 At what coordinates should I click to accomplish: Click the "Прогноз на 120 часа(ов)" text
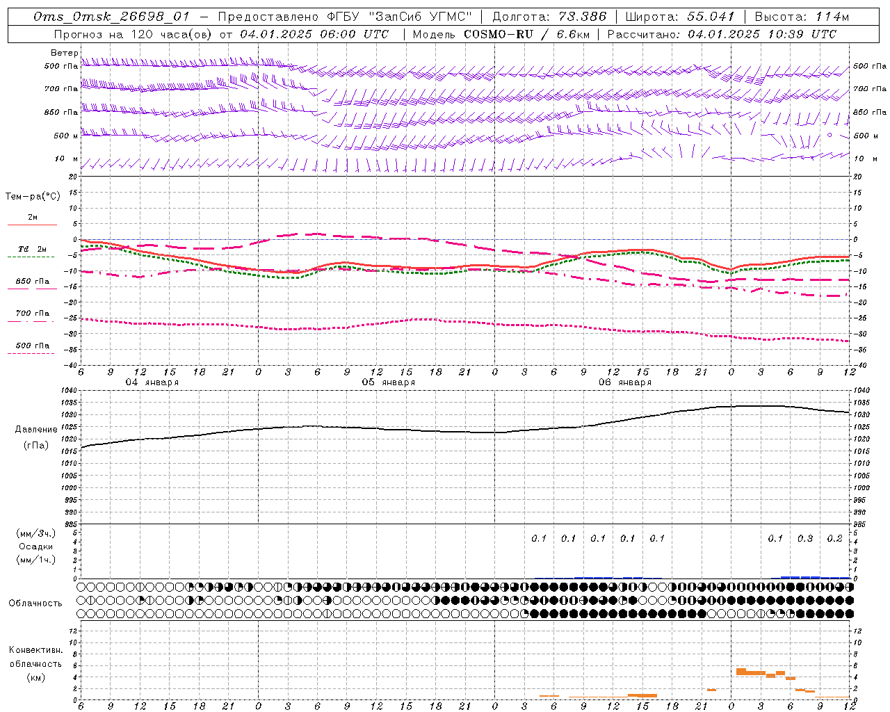(133, 34)
